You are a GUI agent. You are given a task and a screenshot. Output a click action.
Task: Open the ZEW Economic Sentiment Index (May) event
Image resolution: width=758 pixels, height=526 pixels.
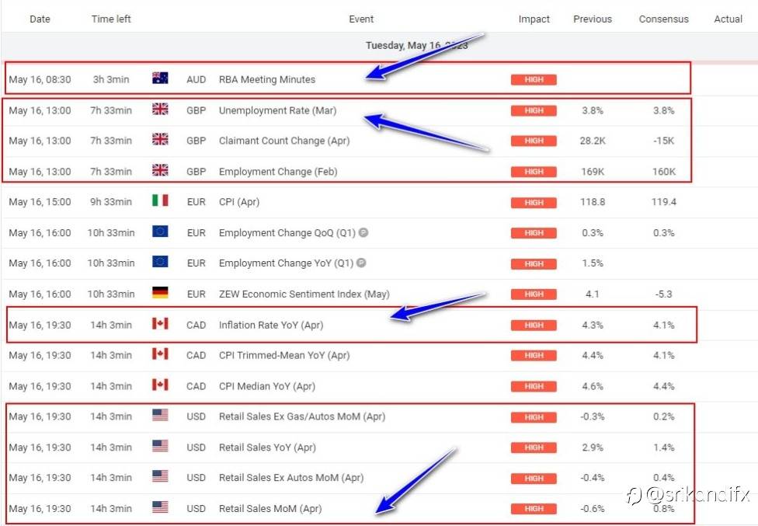point(304,294)
